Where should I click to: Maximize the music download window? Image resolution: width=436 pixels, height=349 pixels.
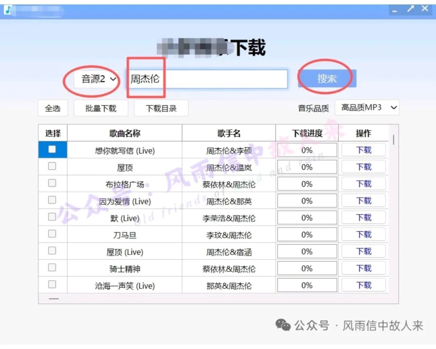point(410,9)
